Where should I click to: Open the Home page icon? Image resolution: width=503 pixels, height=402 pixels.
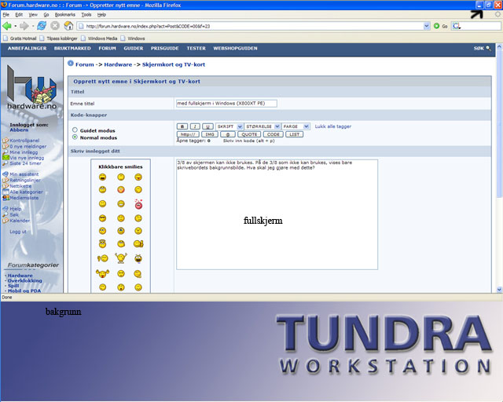point(68,26)
